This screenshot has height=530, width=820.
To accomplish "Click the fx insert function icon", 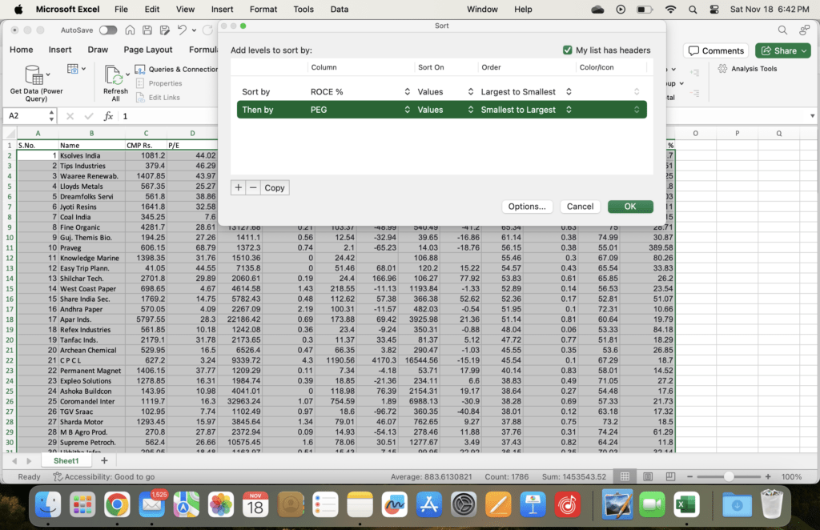I will 108,116.
